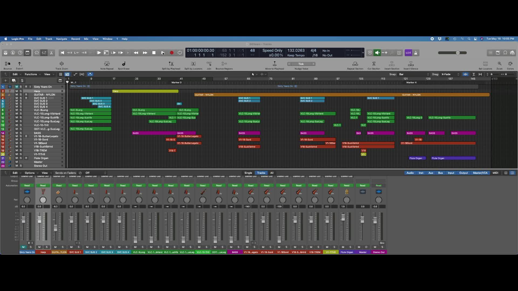The width and height of the screenshot is (518, 291).
Task: Click Go to Beginning transport button
Action: [x=62, y=53]
